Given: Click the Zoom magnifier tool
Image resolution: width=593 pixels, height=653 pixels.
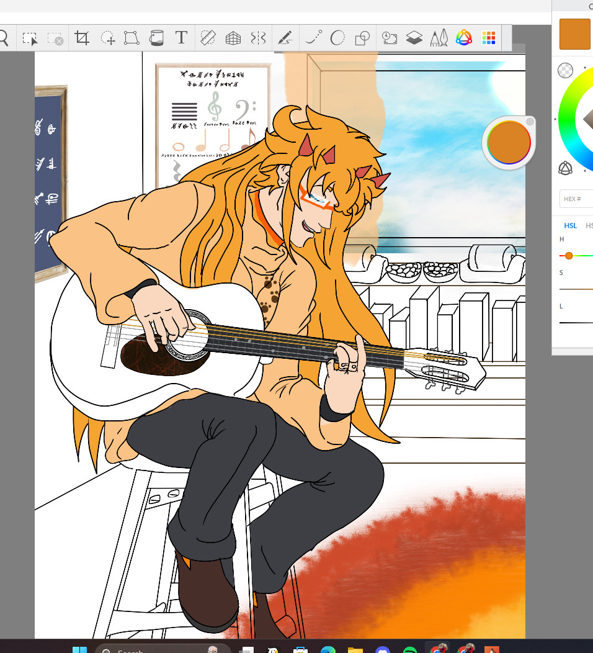Looking at the screenshot, I should 3,38.
